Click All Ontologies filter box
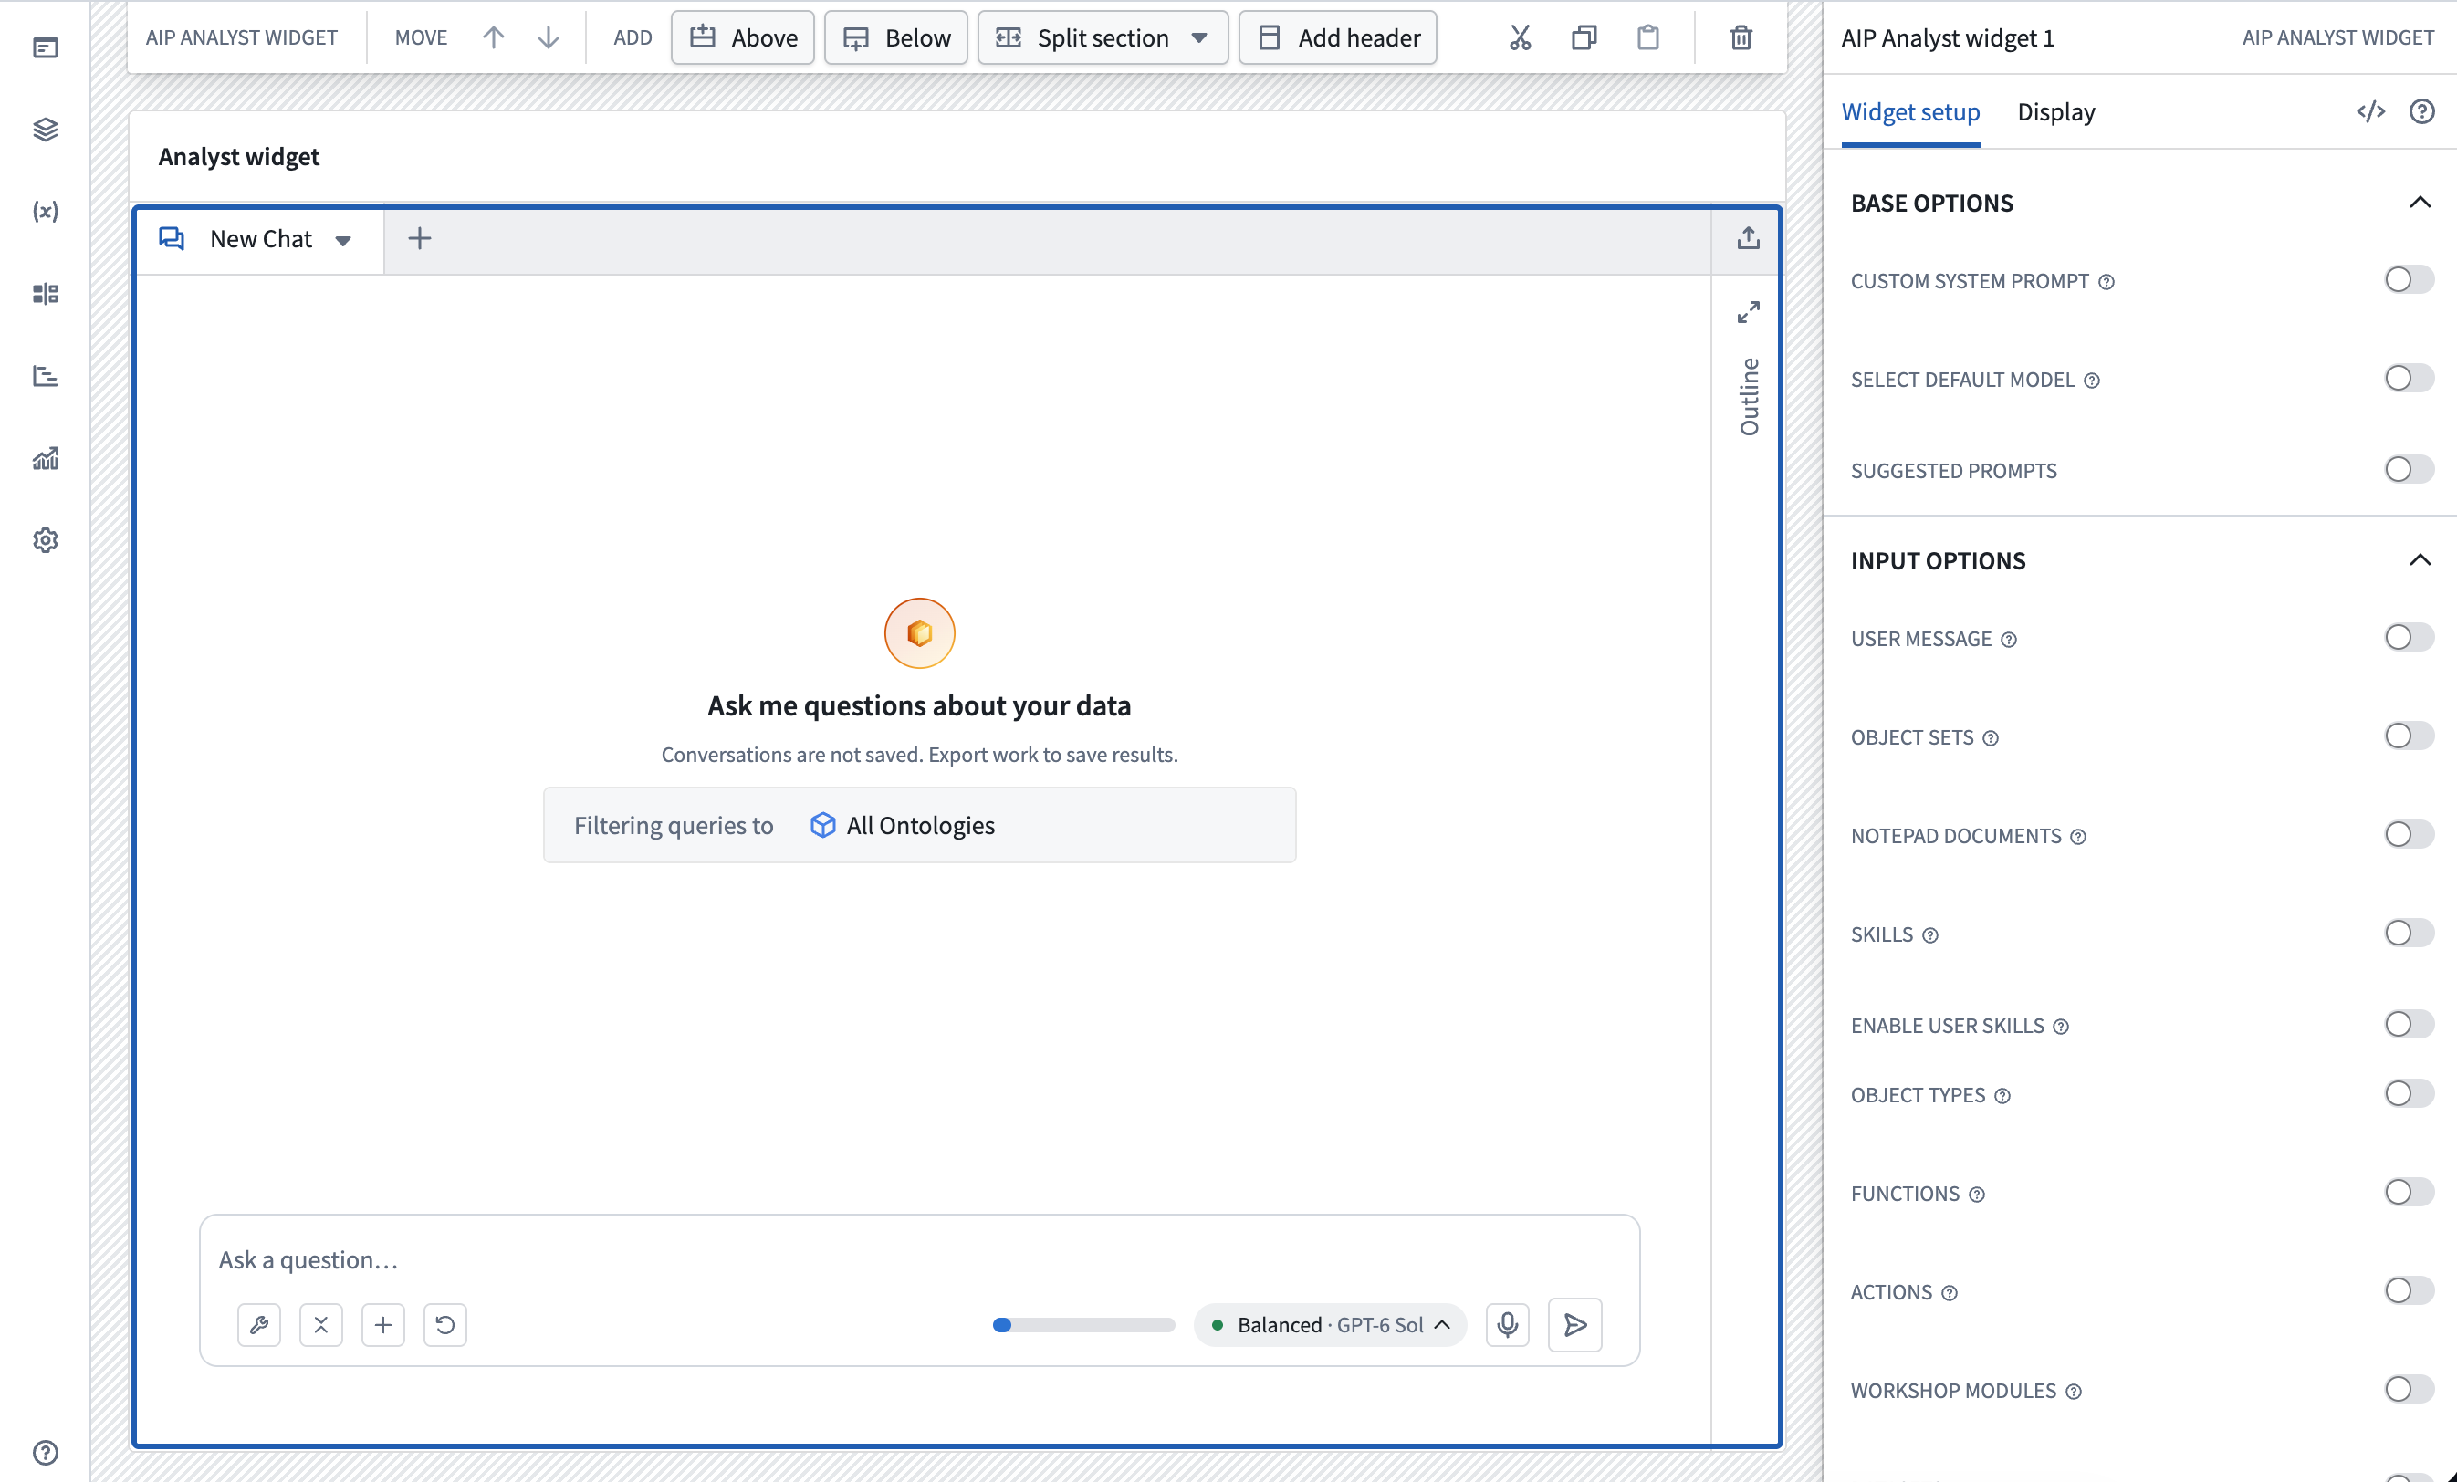Image resolution: width=2457 pixels, height=1482 pixels. 918,825
